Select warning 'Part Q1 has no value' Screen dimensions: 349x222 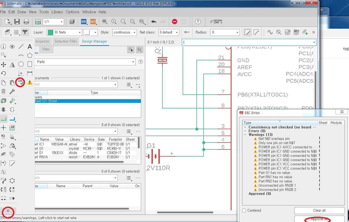[x=274, y=173]
